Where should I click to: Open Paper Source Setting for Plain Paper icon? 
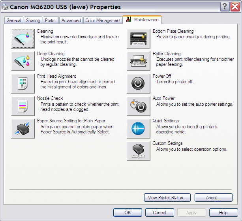[x=23, y=129]
